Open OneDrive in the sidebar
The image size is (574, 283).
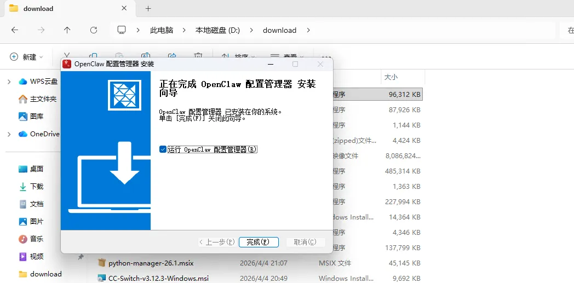tap(39, 134)
